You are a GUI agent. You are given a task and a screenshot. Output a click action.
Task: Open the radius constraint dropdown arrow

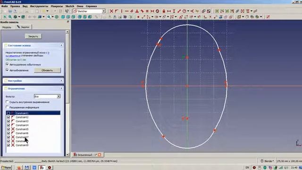point(188,11)
